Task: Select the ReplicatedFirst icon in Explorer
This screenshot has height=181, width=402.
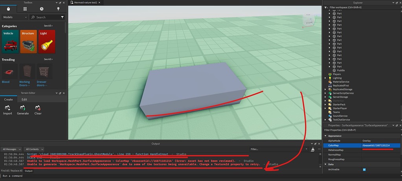Action: (330, 85)
